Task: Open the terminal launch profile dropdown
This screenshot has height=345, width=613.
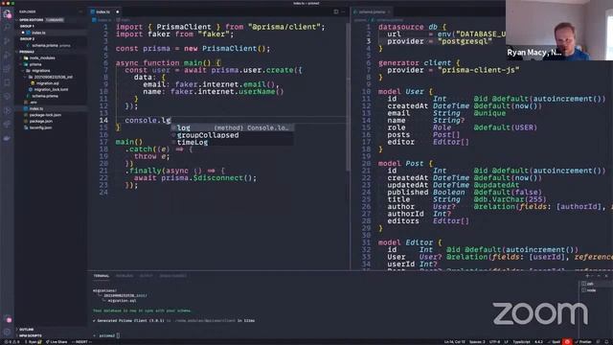Action: coord(592,276)
